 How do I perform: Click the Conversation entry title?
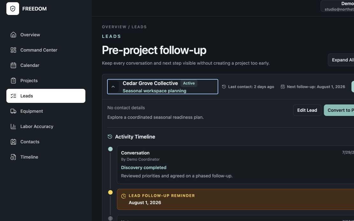pyautogui.click(x=135, y=153)
